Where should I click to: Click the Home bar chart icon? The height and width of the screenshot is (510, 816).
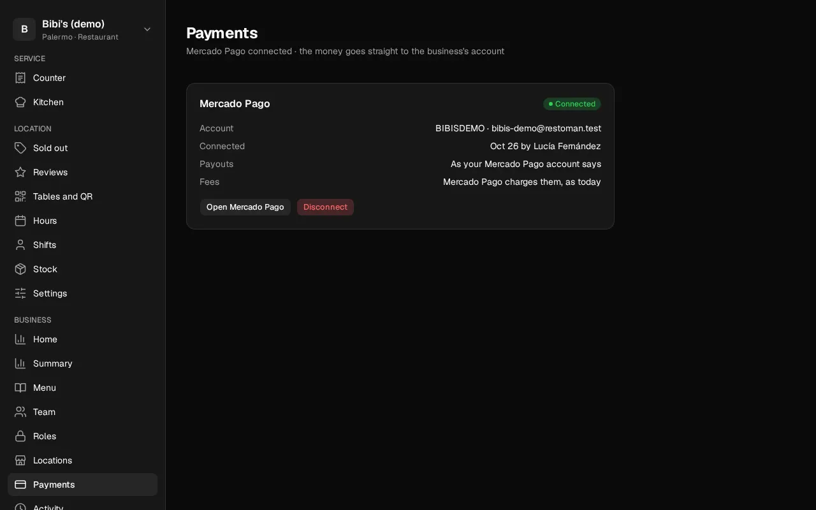coord(20,339)
